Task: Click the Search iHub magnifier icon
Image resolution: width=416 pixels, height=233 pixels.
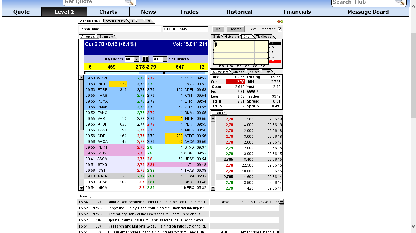Action: tap(400, 2)
